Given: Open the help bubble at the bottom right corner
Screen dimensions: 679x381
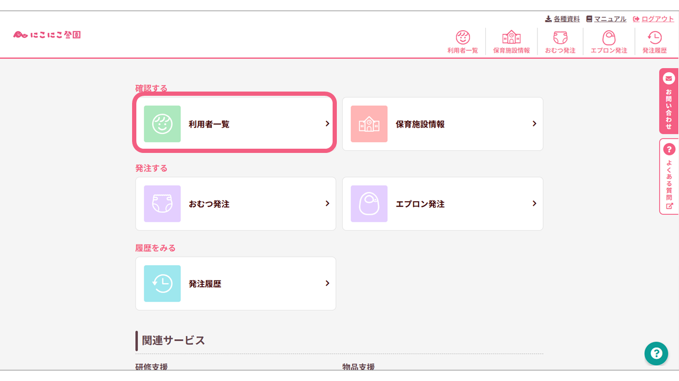Looking at the screenshot, I should pyautogui.click(x=656, y=353).
